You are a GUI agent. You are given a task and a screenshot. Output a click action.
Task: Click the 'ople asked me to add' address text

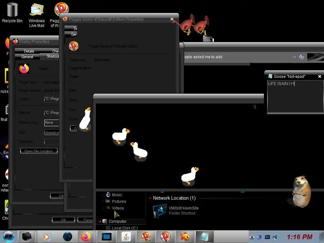(203, 57)
